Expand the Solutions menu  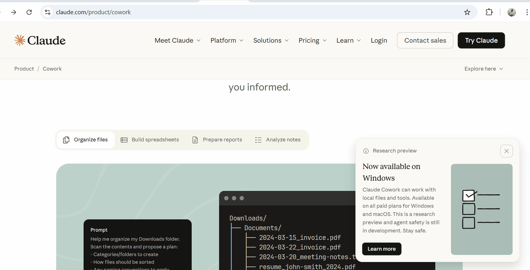271,40
